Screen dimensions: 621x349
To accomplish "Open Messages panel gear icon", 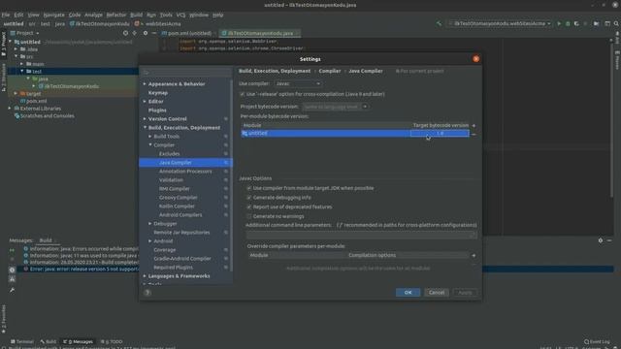I will coord(601,240).
